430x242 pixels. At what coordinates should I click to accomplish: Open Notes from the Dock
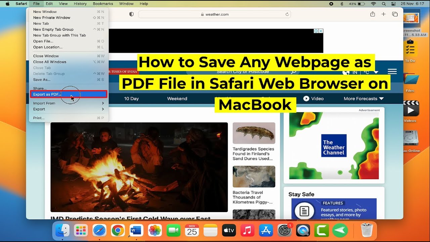pos(211,231)
